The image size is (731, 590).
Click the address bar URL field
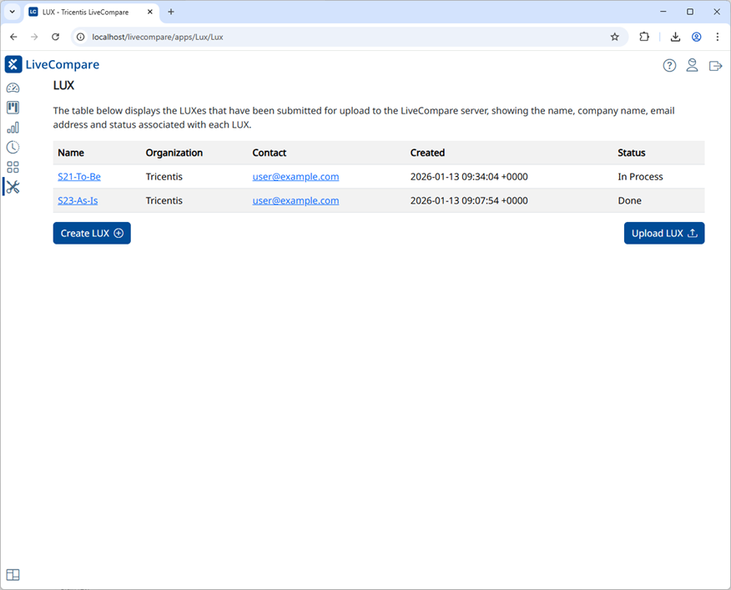pyautogui.click(x=345, y=37)
